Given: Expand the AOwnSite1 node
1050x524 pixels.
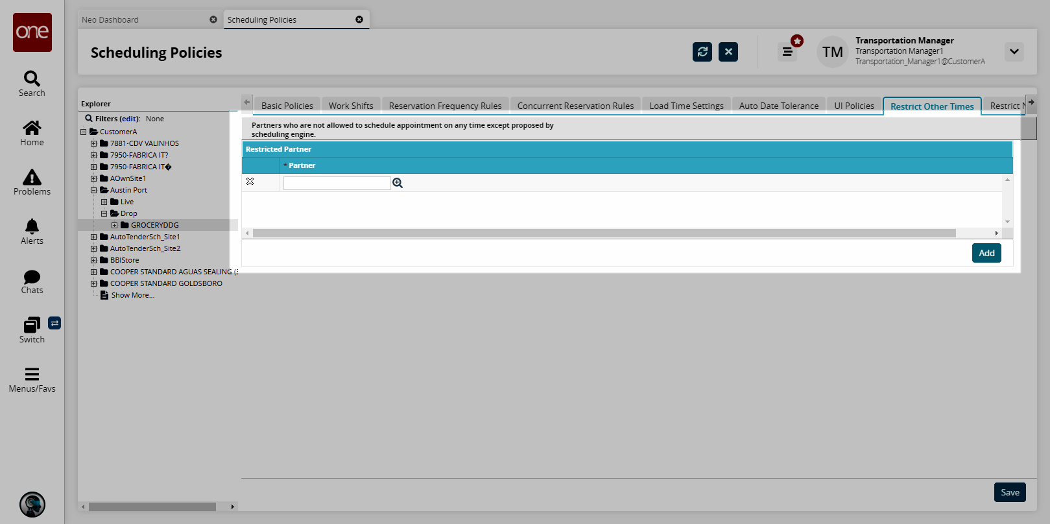Looking at the screenshot, I should (x=94, y=178).
